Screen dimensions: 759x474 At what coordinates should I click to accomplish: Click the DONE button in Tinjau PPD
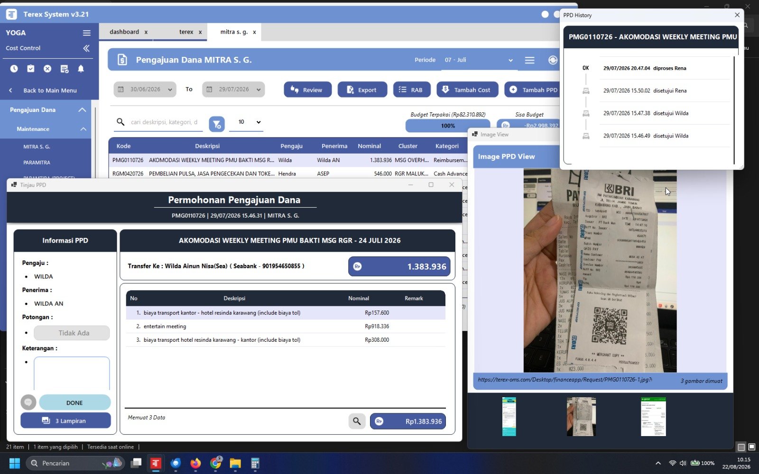click(x=74, y=402)
